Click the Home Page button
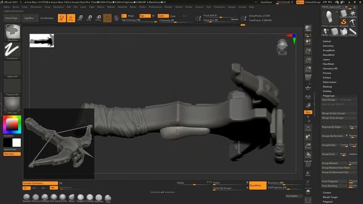This screenshot has width=363, height=204. click(x=11, y=18)
